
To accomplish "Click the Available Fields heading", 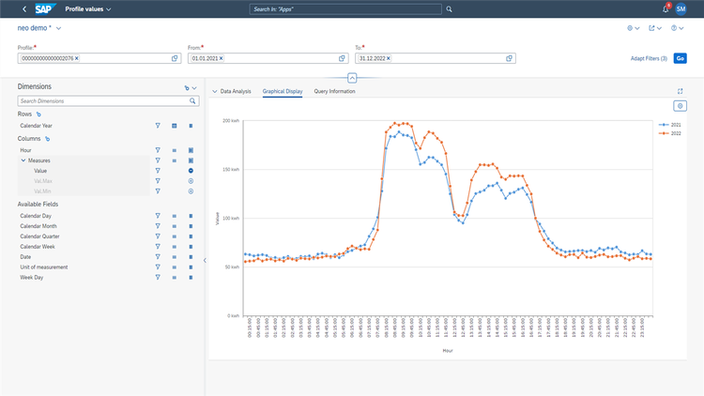I will click(x=38, y=205).
